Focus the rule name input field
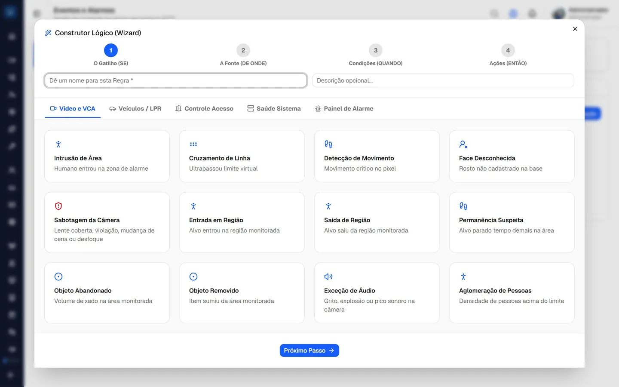Image resolution: width=619 pixels, height=387 pixels. click(x=176, y=80)
